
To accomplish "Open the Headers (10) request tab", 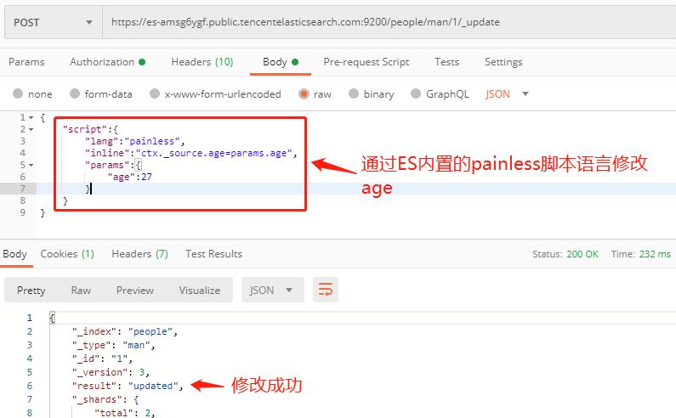I will tap(202, 62).
